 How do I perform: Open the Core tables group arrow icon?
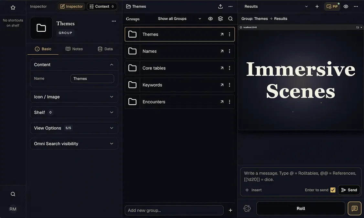click(222, 68)
